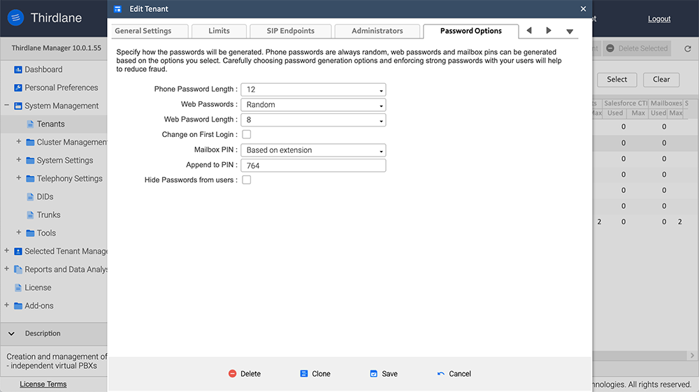Click the License page icon
699x392 pixels.
click(18, 288)
